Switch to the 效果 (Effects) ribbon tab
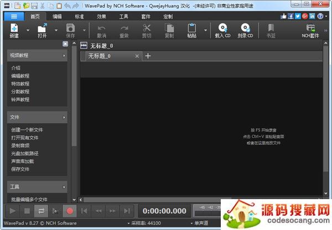The image size is (332, 230). tap(102, 17)
